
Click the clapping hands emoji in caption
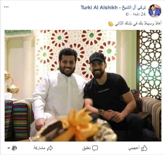point(111,24)
